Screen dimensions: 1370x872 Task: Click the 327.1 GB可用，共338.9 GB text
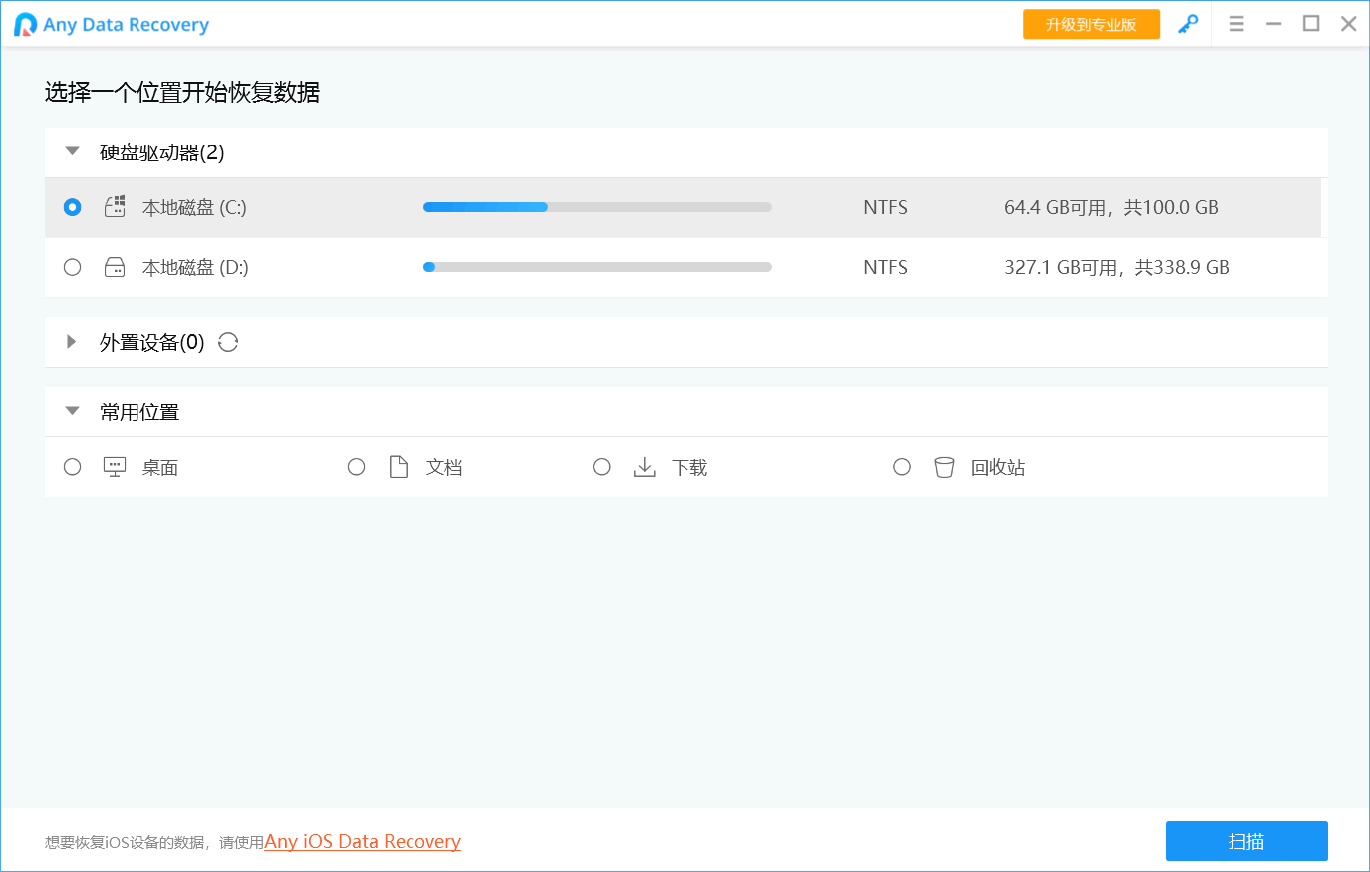pos(1117,267)
